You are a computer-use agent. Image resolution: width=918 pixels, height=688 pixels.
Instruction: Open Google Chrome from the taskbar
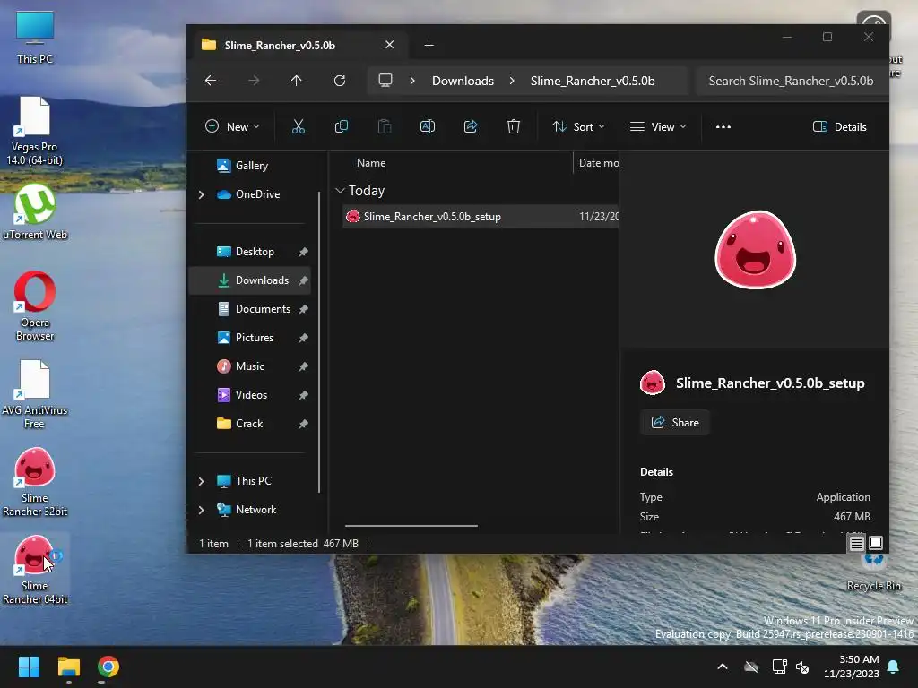[108, 666]
